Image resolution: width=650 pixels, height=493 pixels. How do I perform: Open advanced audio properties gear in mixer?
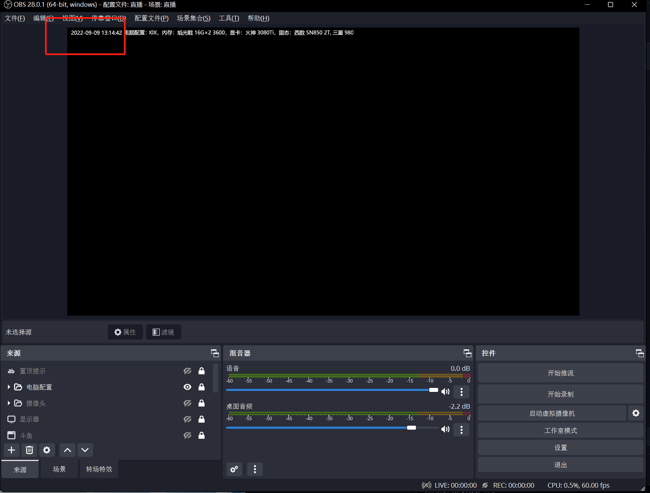234,469
